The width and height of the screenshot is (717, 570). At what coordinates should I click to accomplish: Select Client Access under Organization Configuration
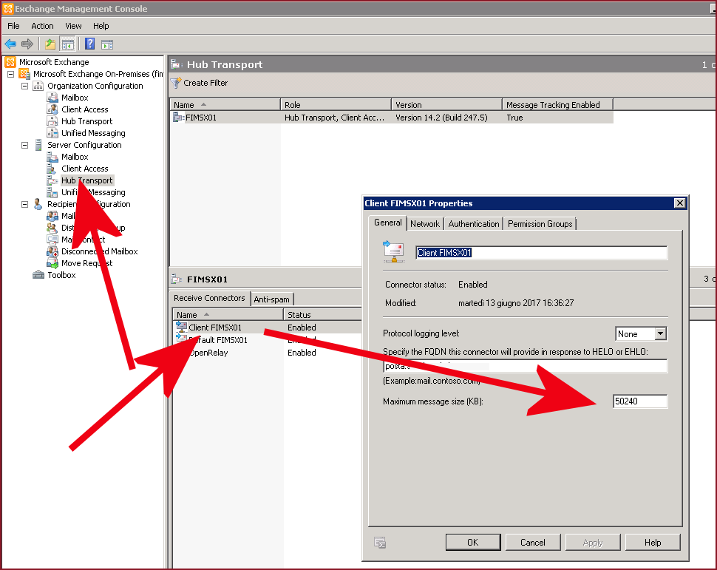84,109
